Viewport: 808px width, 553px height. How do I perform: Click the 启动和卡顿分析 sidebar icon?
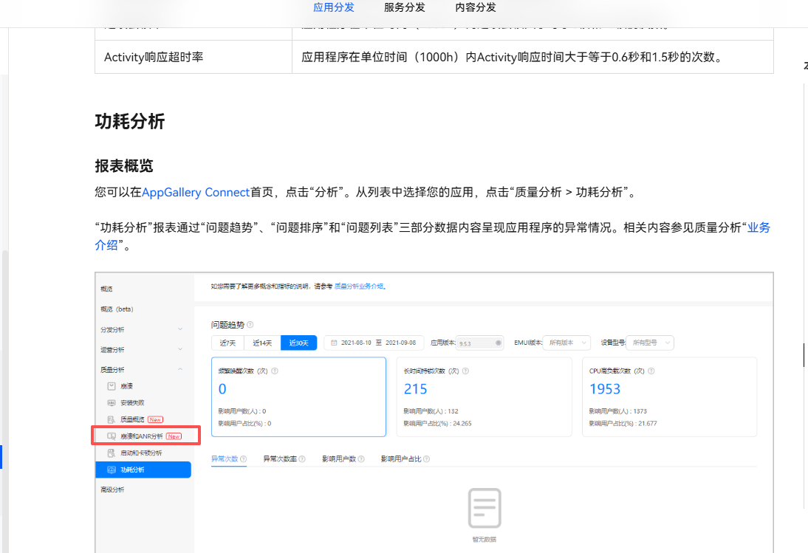(111, 453)
